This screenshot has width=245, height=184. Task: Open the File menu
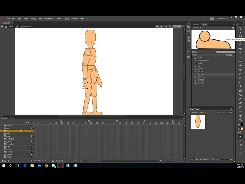click(x=8, y=18)
